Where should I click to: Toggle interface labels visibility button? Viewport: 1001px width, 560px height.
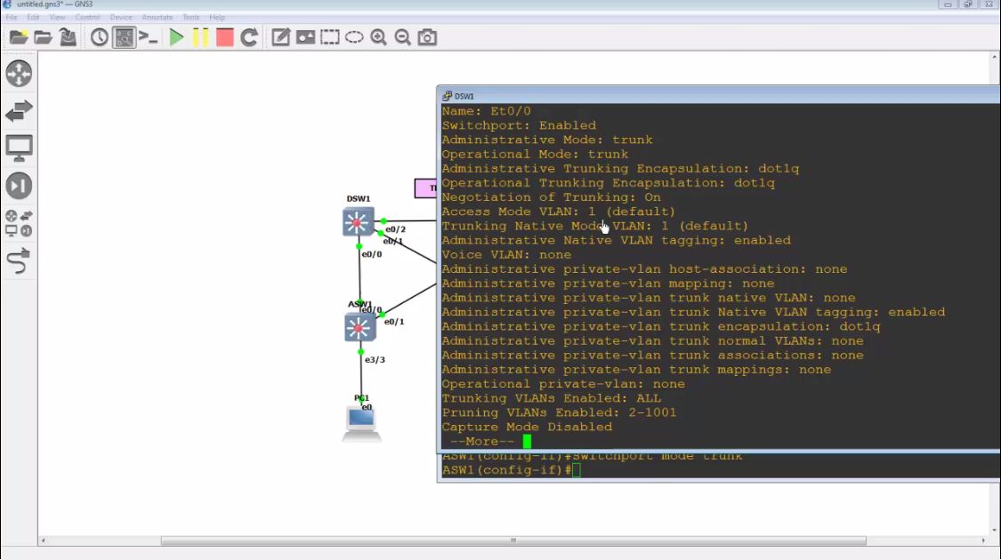[x=124, y=37]
